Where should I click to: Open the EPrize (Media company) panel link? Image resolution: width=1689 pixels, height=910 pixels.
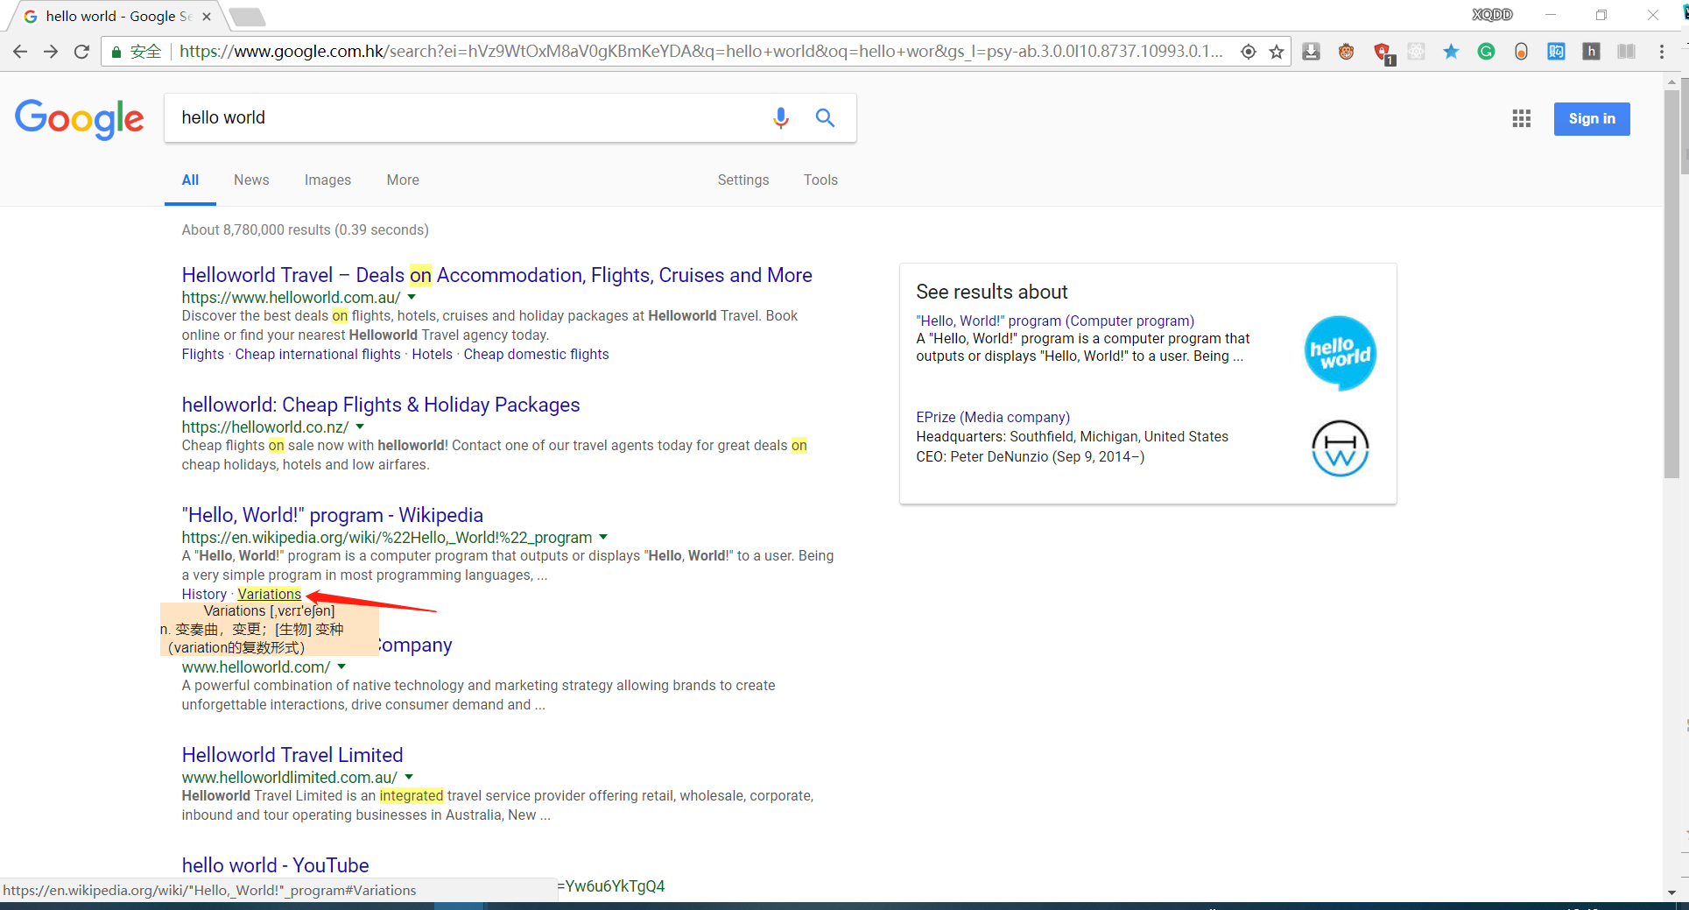click(993, 417)
